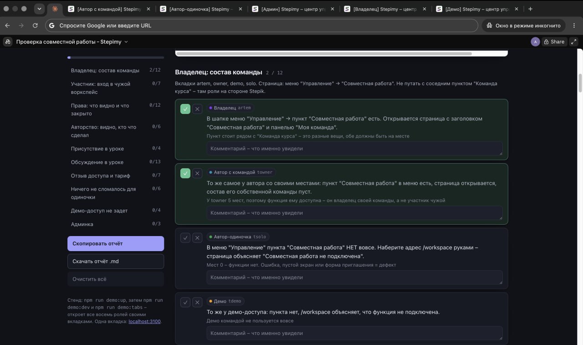
Task: Mark the Автор-одиночка tsolo check as failed
Action: pos(197,238)
